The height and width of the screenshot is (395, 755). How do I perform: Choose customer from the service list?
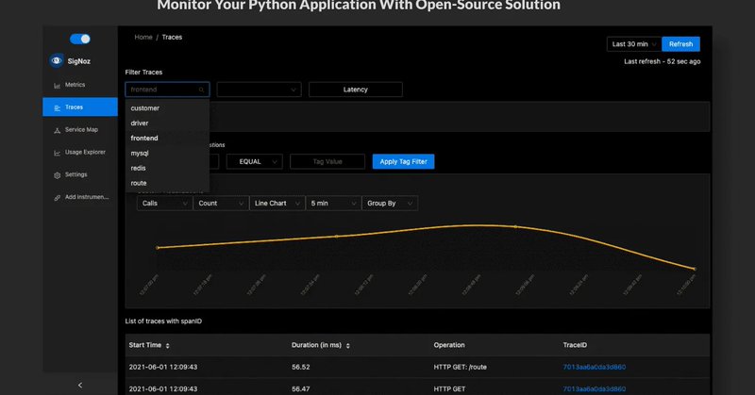click(x=167, y=108)
